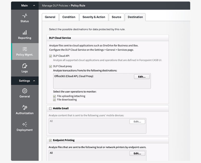The height and width of the screenshot is (163, 201).
Task: Switch to the Source tab
Action: pyautogui.click(x=116, y=17)
